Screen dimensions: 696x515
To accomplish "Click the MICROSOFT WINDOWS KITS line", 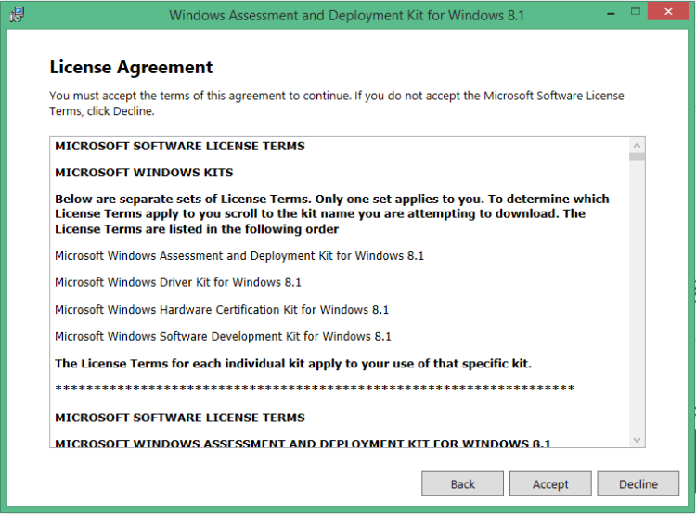I will (144, 173).
